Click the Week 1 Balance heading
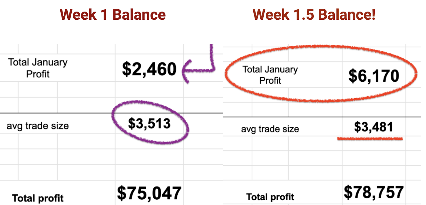Screen dimensions: 426x205 point(113,15)
